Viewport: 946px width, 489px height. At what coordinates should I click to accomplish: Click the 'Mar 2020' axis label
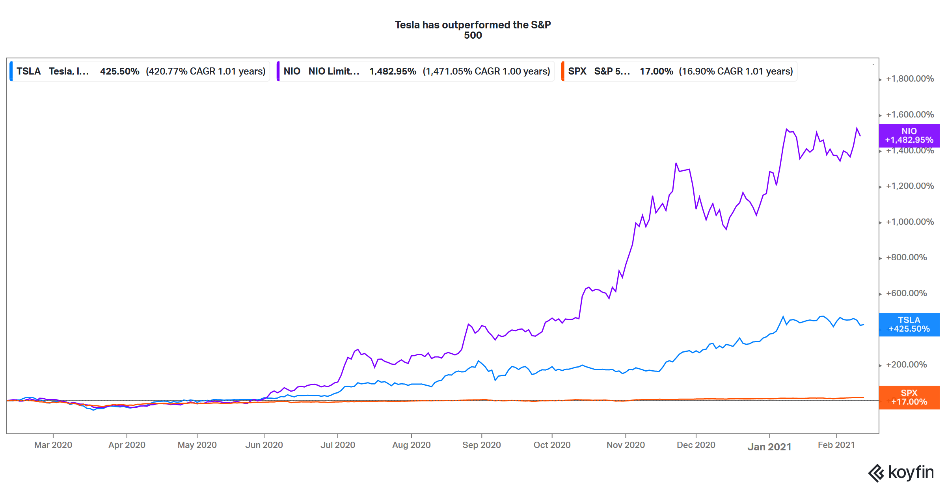53,445
